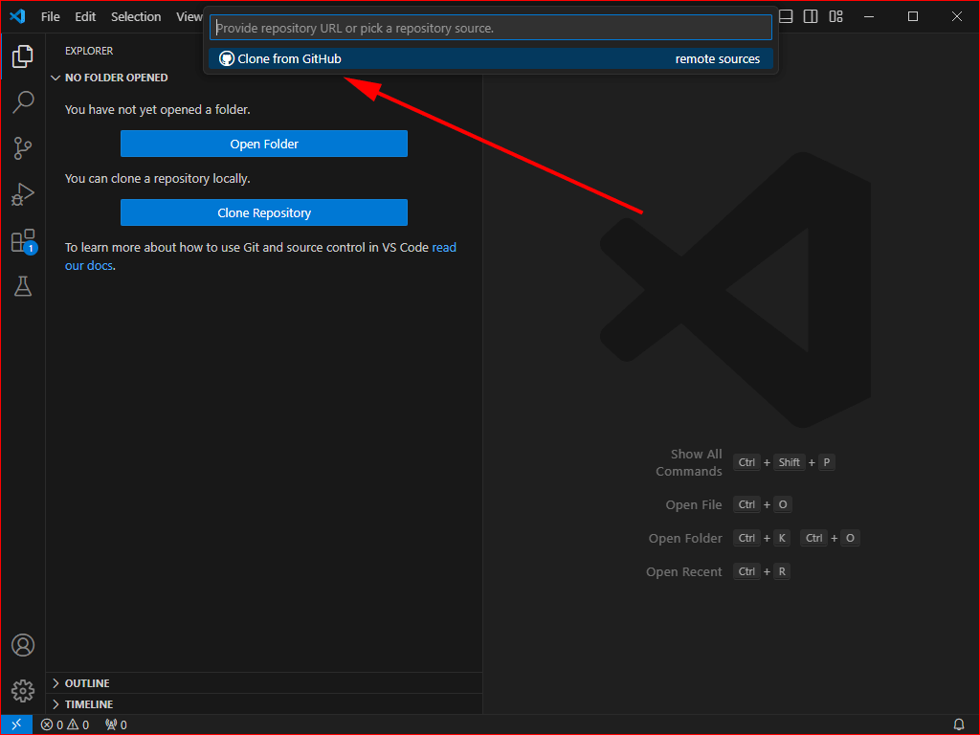980x735 pixels.
Task: Open the Selection menu
Action: click(136, 17)
